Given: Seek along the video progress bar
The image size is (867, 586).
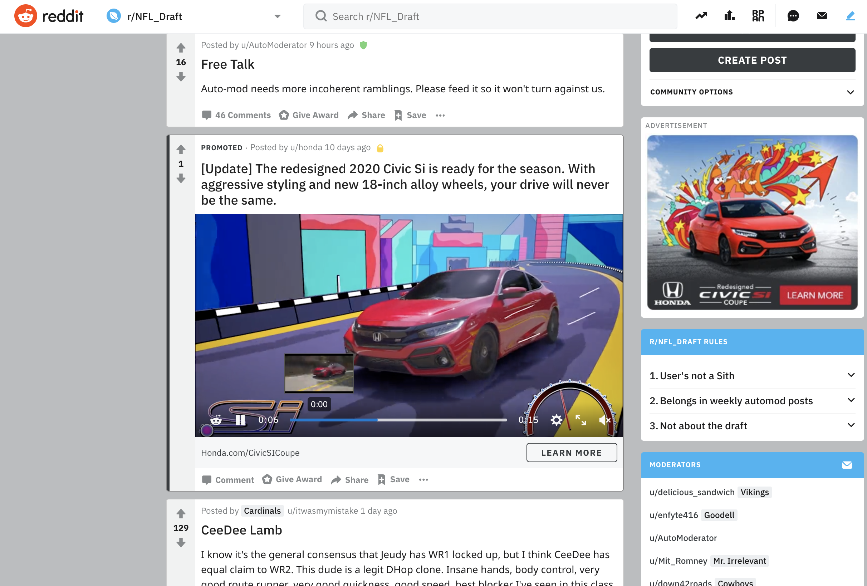Looking at the screenshot, I should 398,420.
